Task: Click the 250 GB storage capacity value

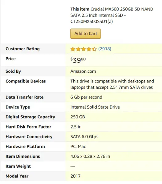Action: [x=78, y=117]
